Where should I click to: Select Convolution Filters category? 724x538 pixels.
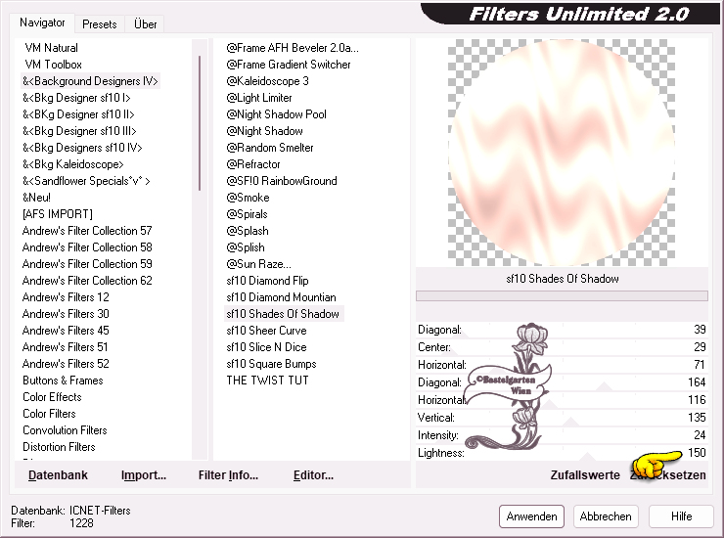[65, 430]
